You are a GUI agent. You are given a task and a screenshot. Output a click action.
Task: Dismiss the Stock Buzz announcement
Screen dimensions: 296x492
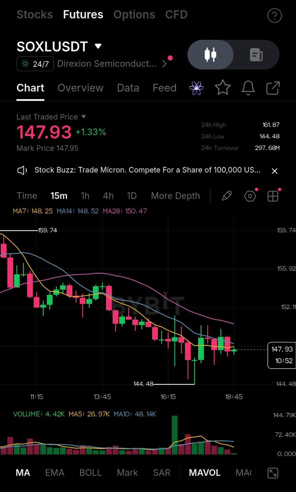(275, 171)
